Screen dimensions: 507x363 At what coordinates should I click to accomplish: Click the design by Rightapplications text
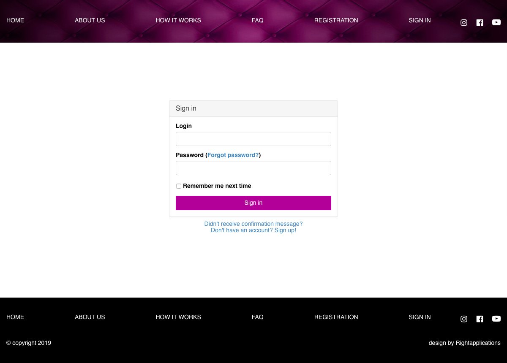point(464,343)
